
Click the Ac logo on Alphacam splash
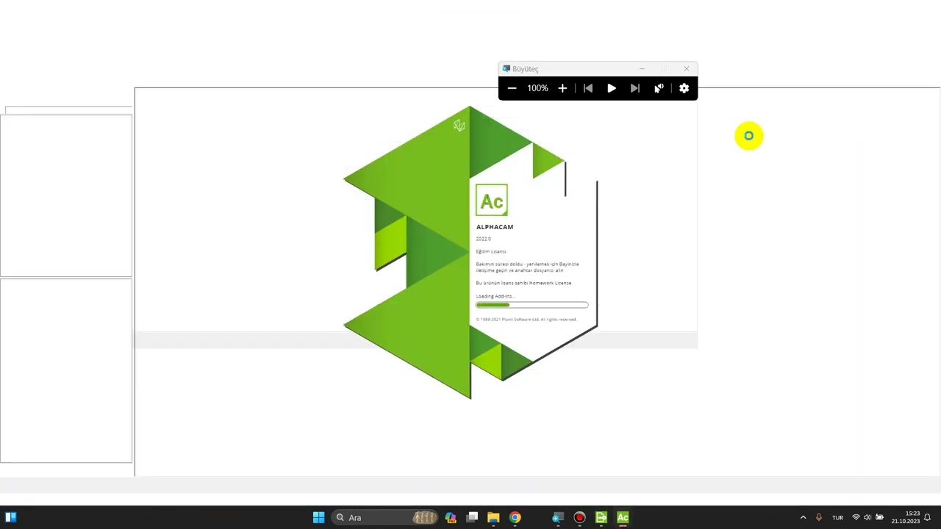(492, 200)
